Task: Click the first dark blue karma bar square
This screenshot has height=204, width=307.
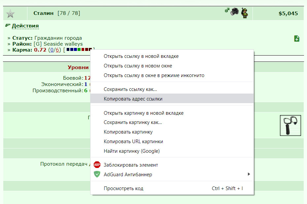Action: (68, 50)
